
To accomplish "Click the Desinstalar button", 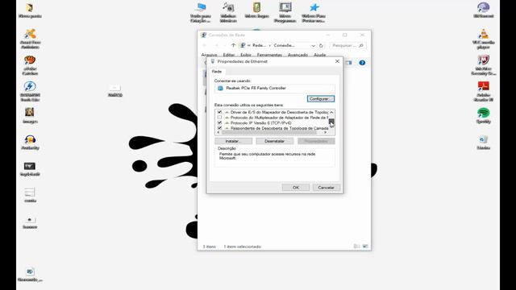I will 274,141.
